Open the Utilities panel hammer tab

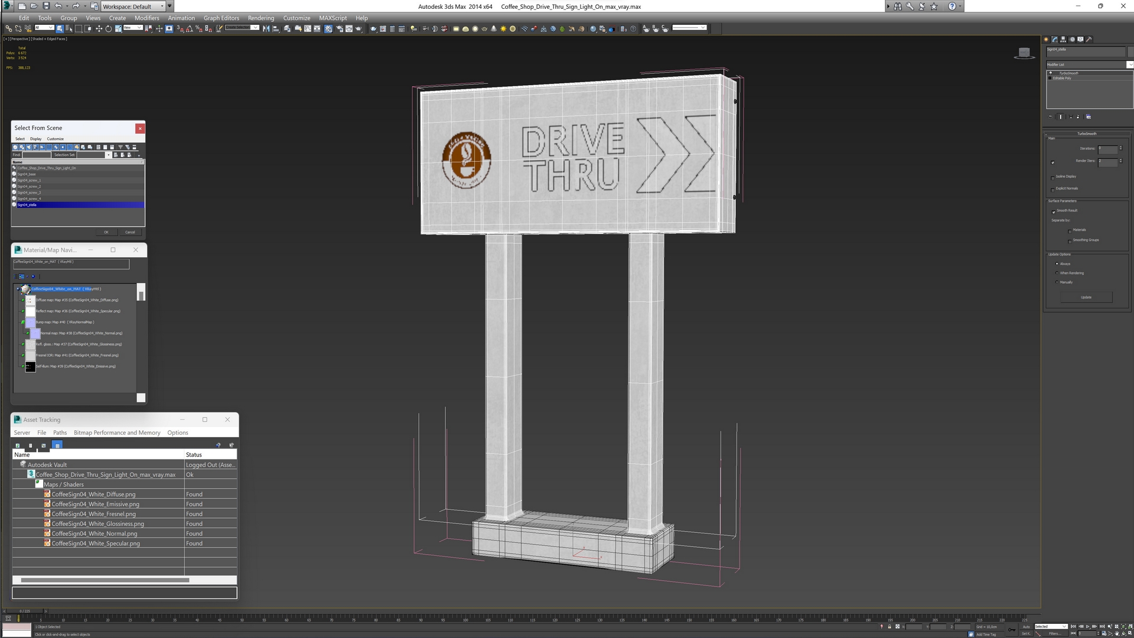click(x=1089, y=40)
